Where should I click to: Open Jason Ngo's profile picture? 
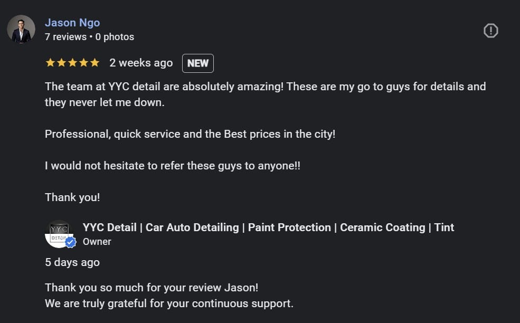[21, 29]
